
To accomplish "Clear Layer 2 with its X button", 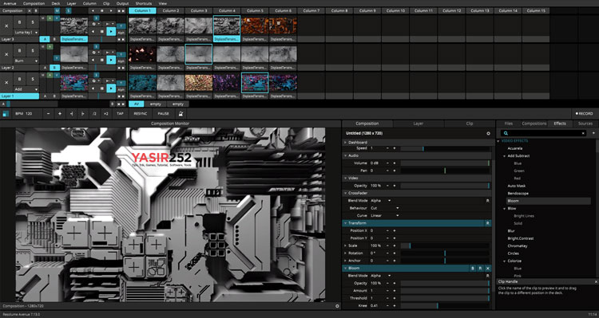I will (6, 54).
